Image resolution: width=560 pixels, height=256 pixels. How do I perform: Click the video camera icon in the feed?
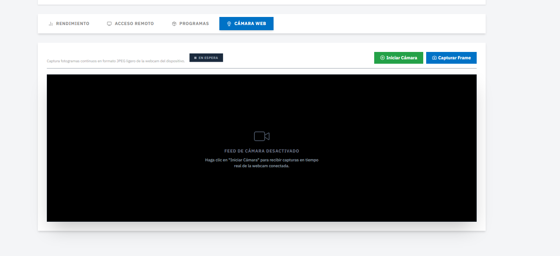[x=262, y=136]
